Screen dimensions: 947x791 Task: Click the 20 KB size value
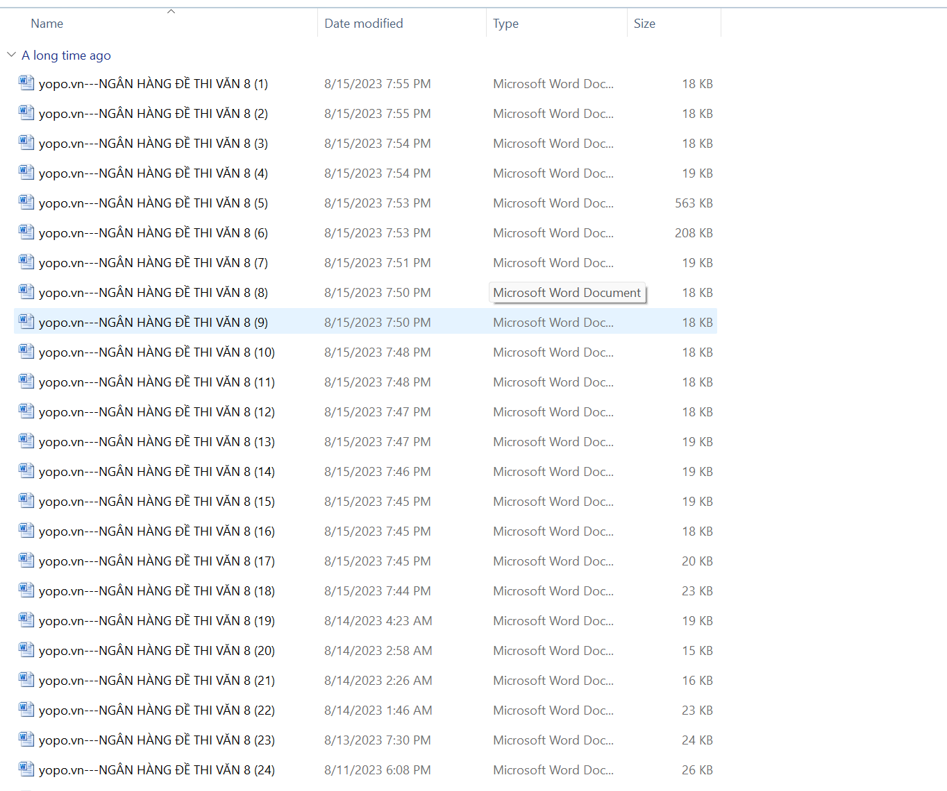tap(697, 561)
